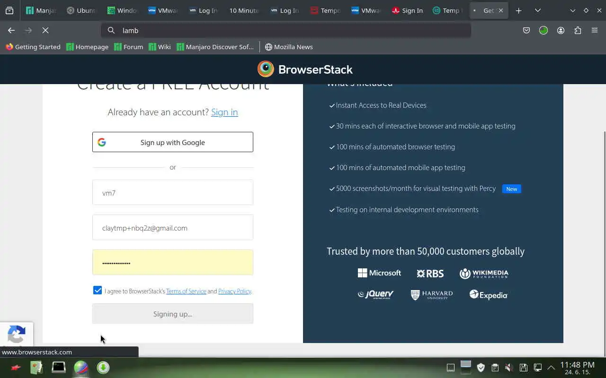Click the New badge beside Percy
Screen dimensions: 606x378
pyautogui.click(x=512, y=189)
